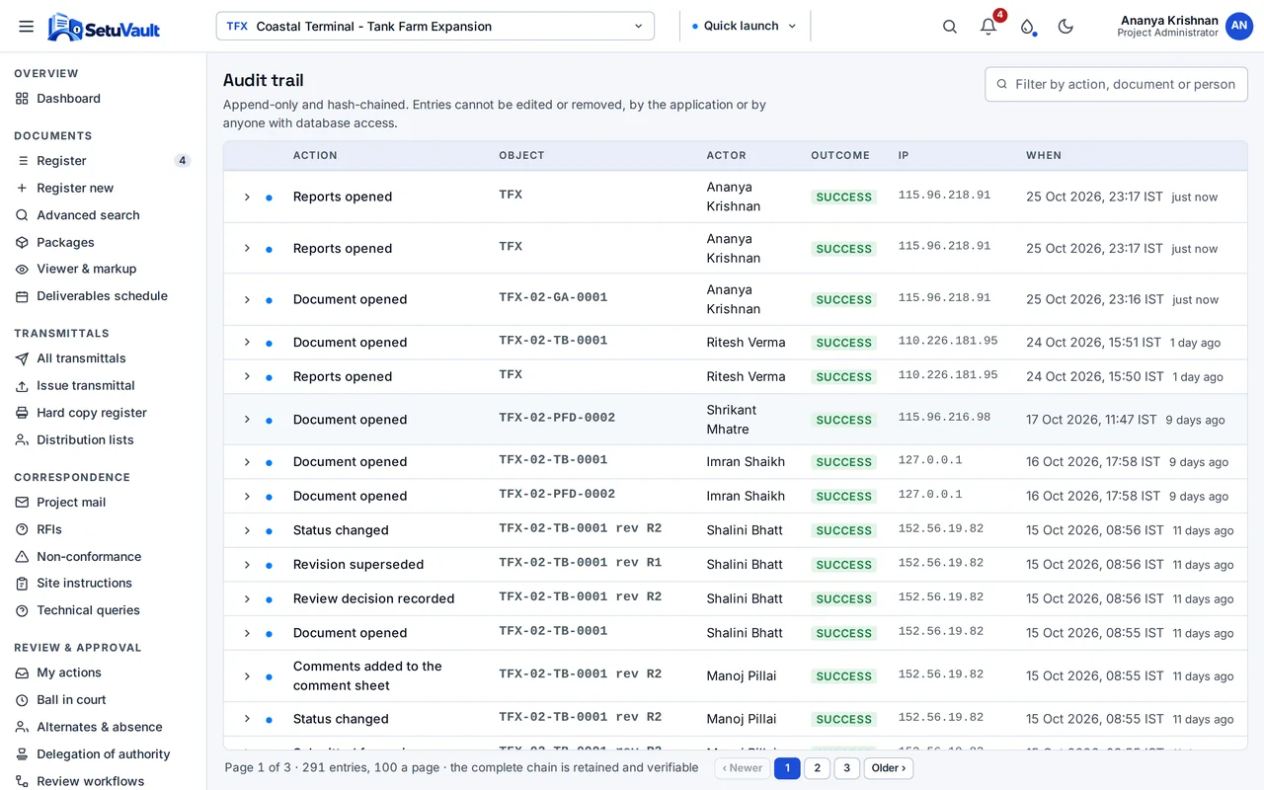
Task: Click the Packages box icon
Action: (x=22, y=242)
